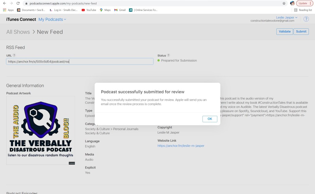Open YouTube bookmark
The width and height of the screenshot is (315, 194).
tap(89, 10)
